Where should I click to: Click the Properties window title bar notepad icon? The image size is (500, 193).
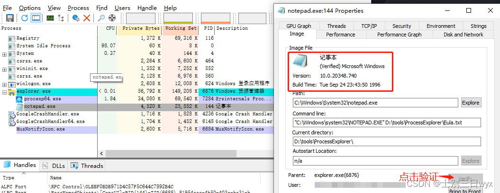281,10
